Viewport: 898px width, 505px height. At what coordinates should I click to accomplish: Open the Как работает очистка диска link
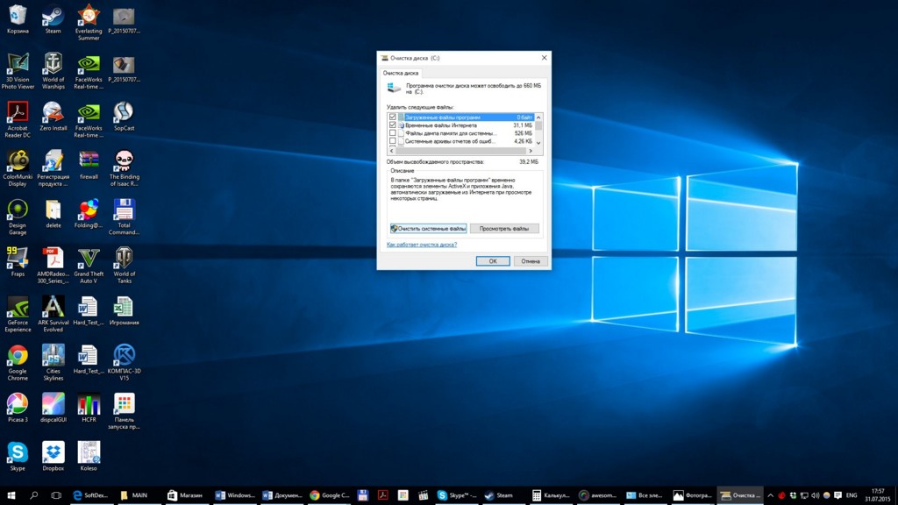click(420, 245)
